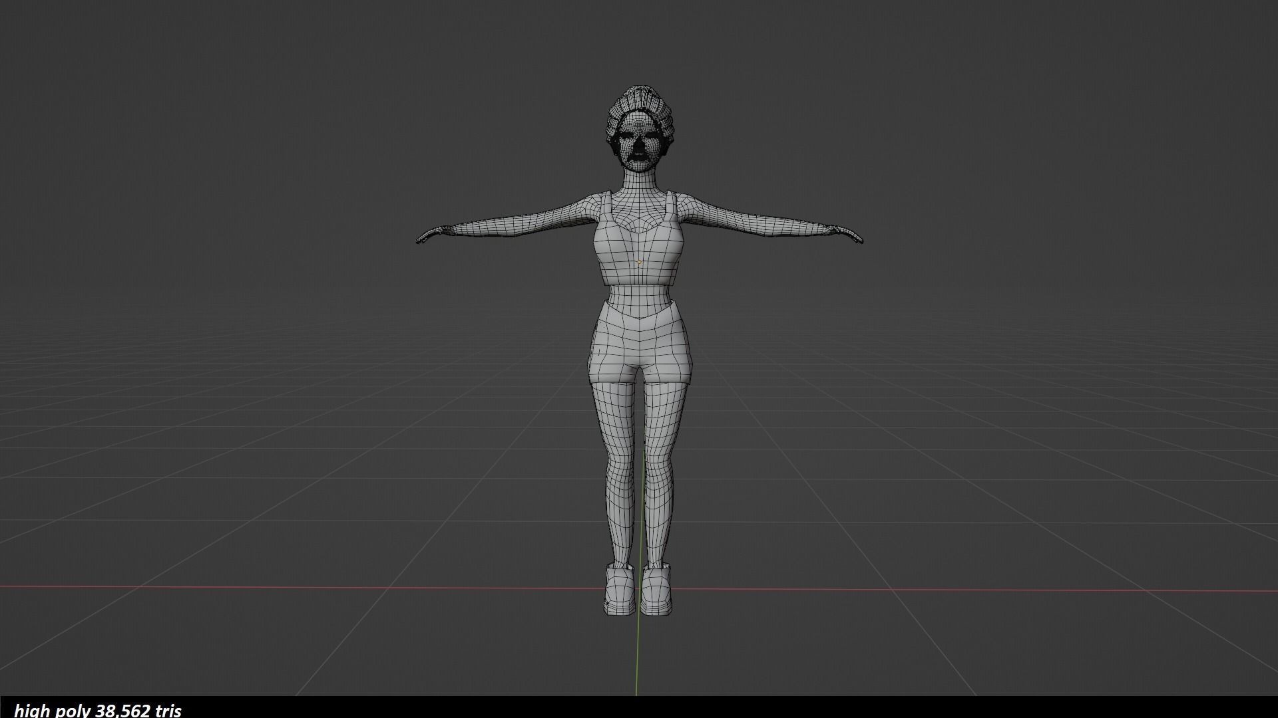Click the 3D character wireframe model

pyautogui.click(x=639, y=350)
